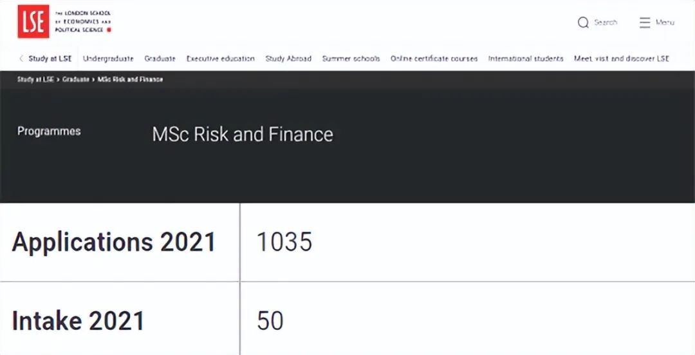
Task: Click Graduate breadcrumb link
Action: (x=76, y=79)
